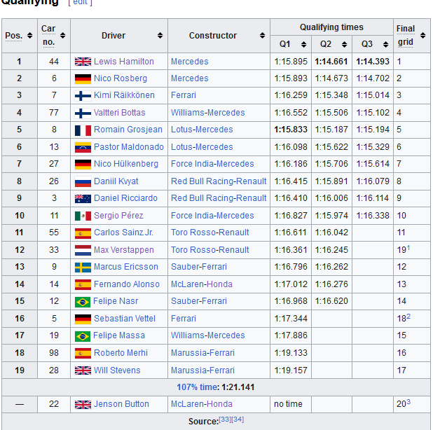Sort table by Car no. arrows

(x=62, y=36)
